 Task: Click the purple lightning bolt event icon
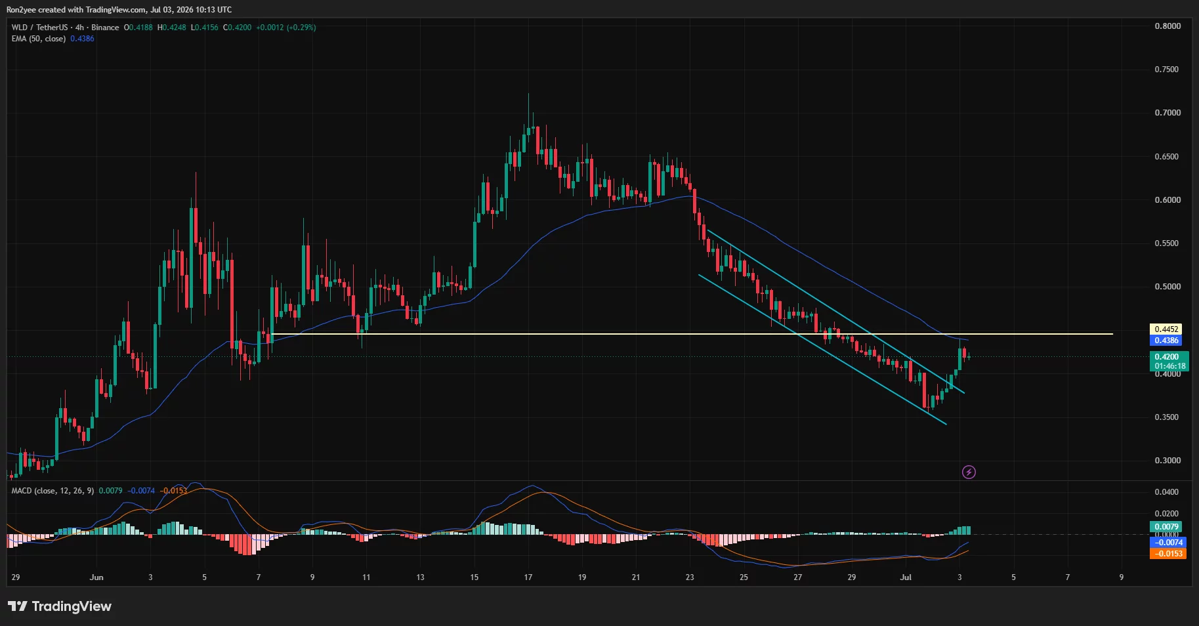pyautogui.click(x=969, y=472)
